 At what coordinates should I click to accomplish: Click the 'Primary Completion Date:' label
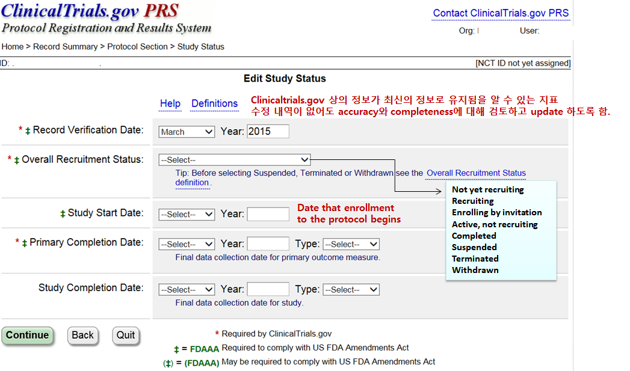coord(87,242)
